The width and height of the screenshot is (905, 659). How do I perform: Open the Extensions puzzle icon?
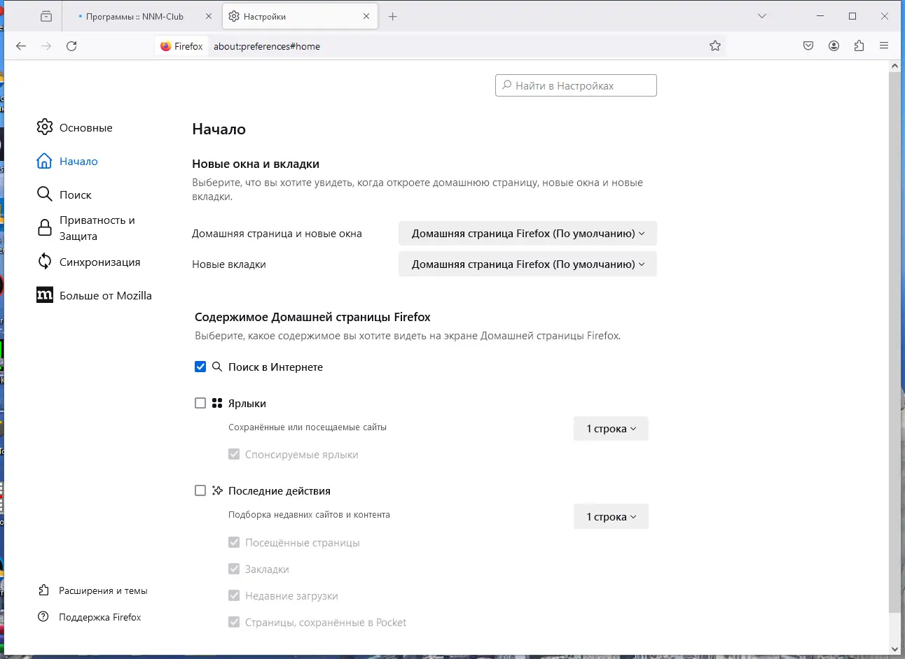click(859, 46)
